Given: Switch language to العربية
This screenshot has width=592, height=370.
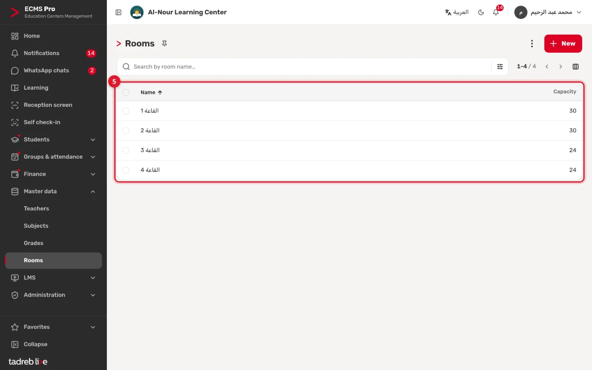Looking at the screenshot, I should click(456, 12).
